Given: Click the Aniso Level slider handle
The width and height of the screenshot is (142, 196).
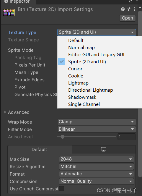Looking at the screenshot, I should coord(63,137).
